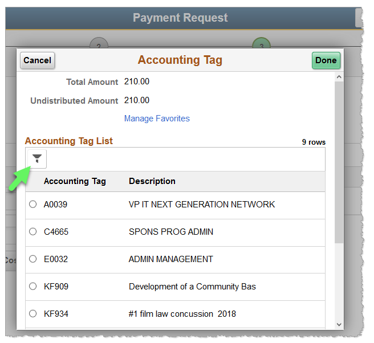Click the KF909 tag code

pyautogui.click(x=56, y=286)
